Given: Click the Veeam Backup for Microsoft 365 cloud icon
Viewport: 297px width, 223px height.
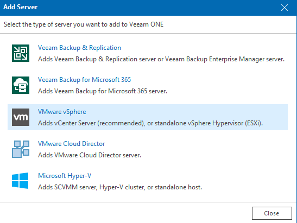Looking at the screenshot, I should click(21, 85).
